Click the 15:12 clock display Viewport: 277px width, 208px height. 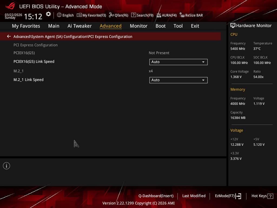(33, 17)
